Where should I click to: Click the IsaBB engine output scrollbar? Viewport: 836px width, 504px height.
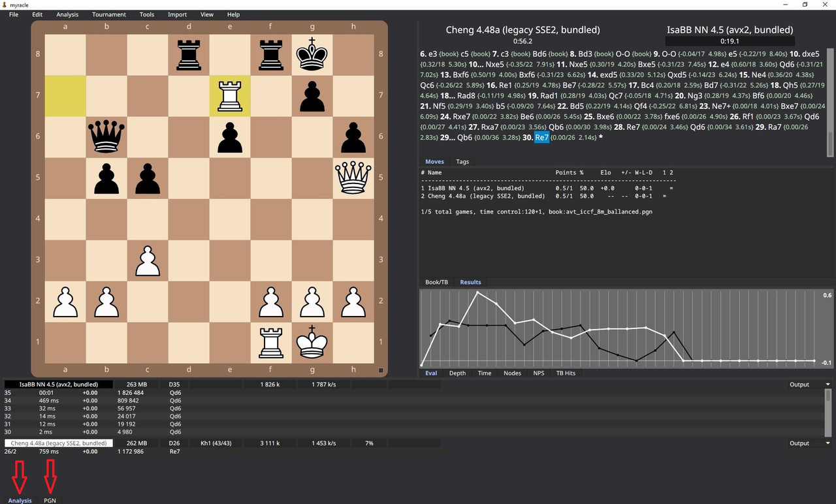[x=829, y=412]
